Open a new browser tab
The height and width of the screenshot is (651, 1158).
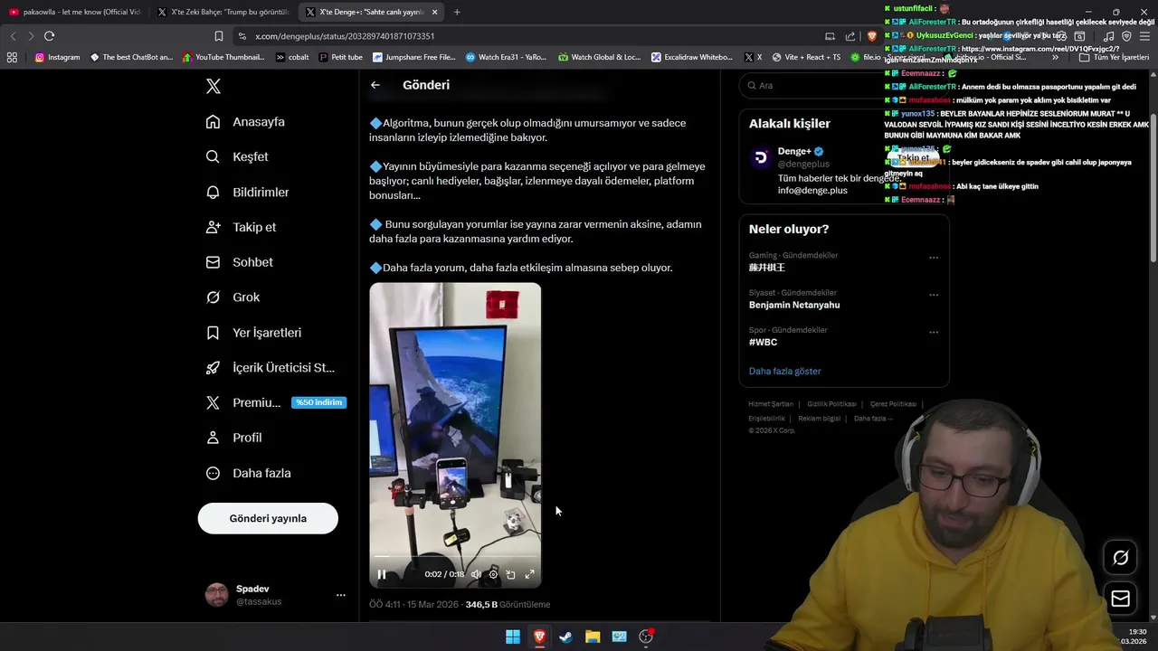(x=457, y=12)
